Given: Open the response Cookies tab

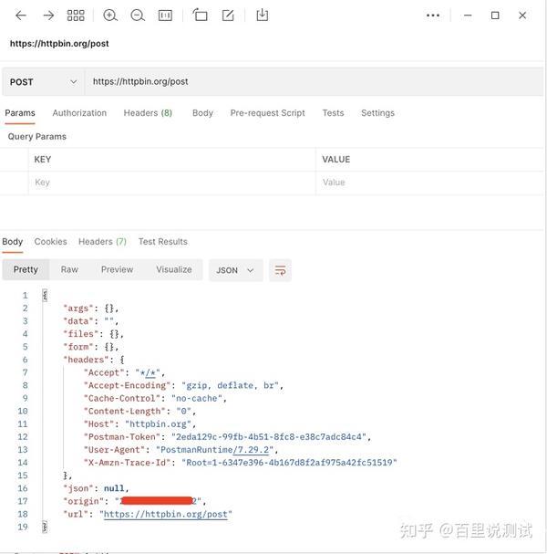Looking at the screenshot, I should point(50,242).
